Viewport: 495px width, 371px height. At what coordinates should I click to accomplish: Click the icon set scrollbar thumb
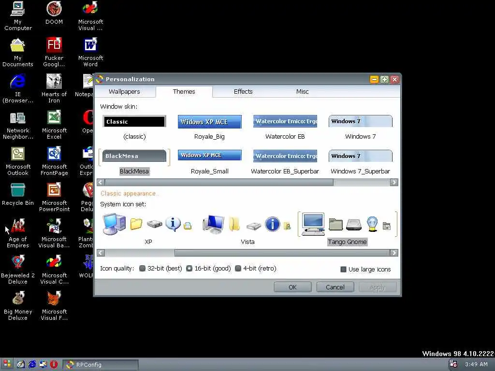click(282, 253)
